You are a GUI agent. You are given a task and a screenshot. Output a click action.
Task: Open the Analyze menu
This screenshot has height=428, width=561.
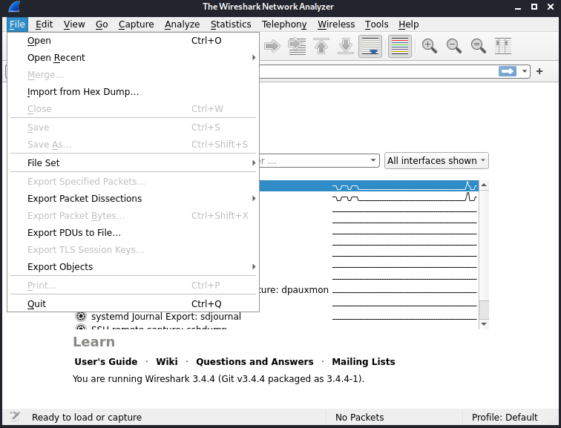click(182, 24)
